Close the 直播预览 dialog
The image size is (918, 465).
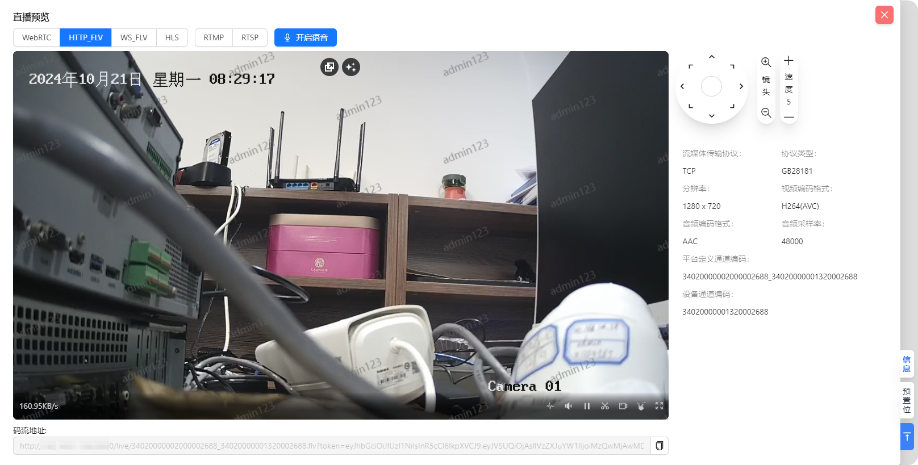884,15
